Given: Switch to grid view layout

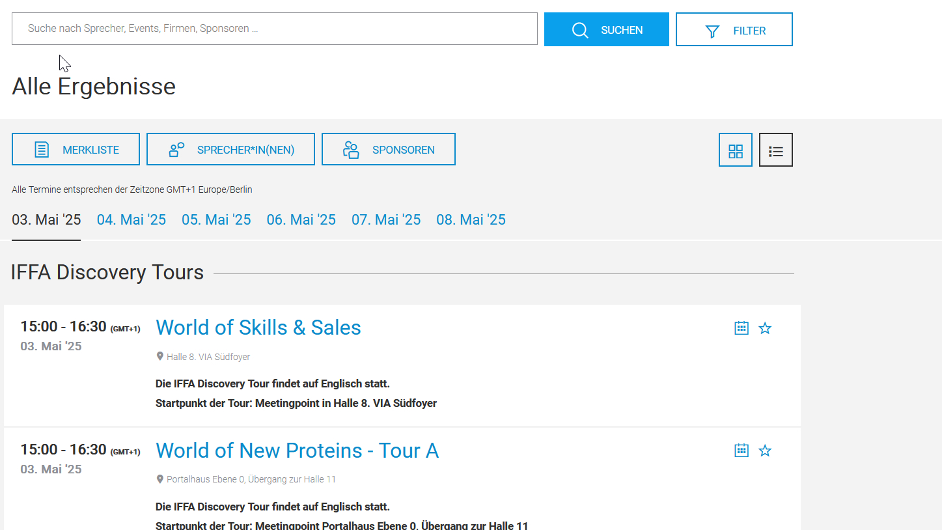Looking at the screenshot, I should coord(735,150).
